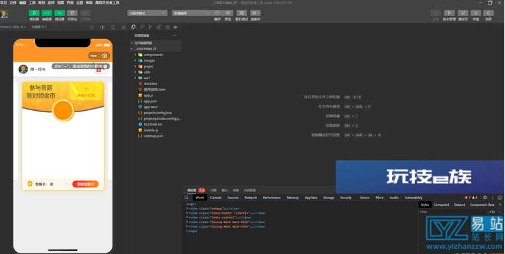Switch to the Network tab
Viewport: 505px width, 254px height.
251,197
